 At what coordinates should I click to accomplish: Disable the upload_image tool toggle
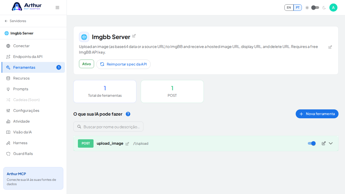click(x=312, y=143)
